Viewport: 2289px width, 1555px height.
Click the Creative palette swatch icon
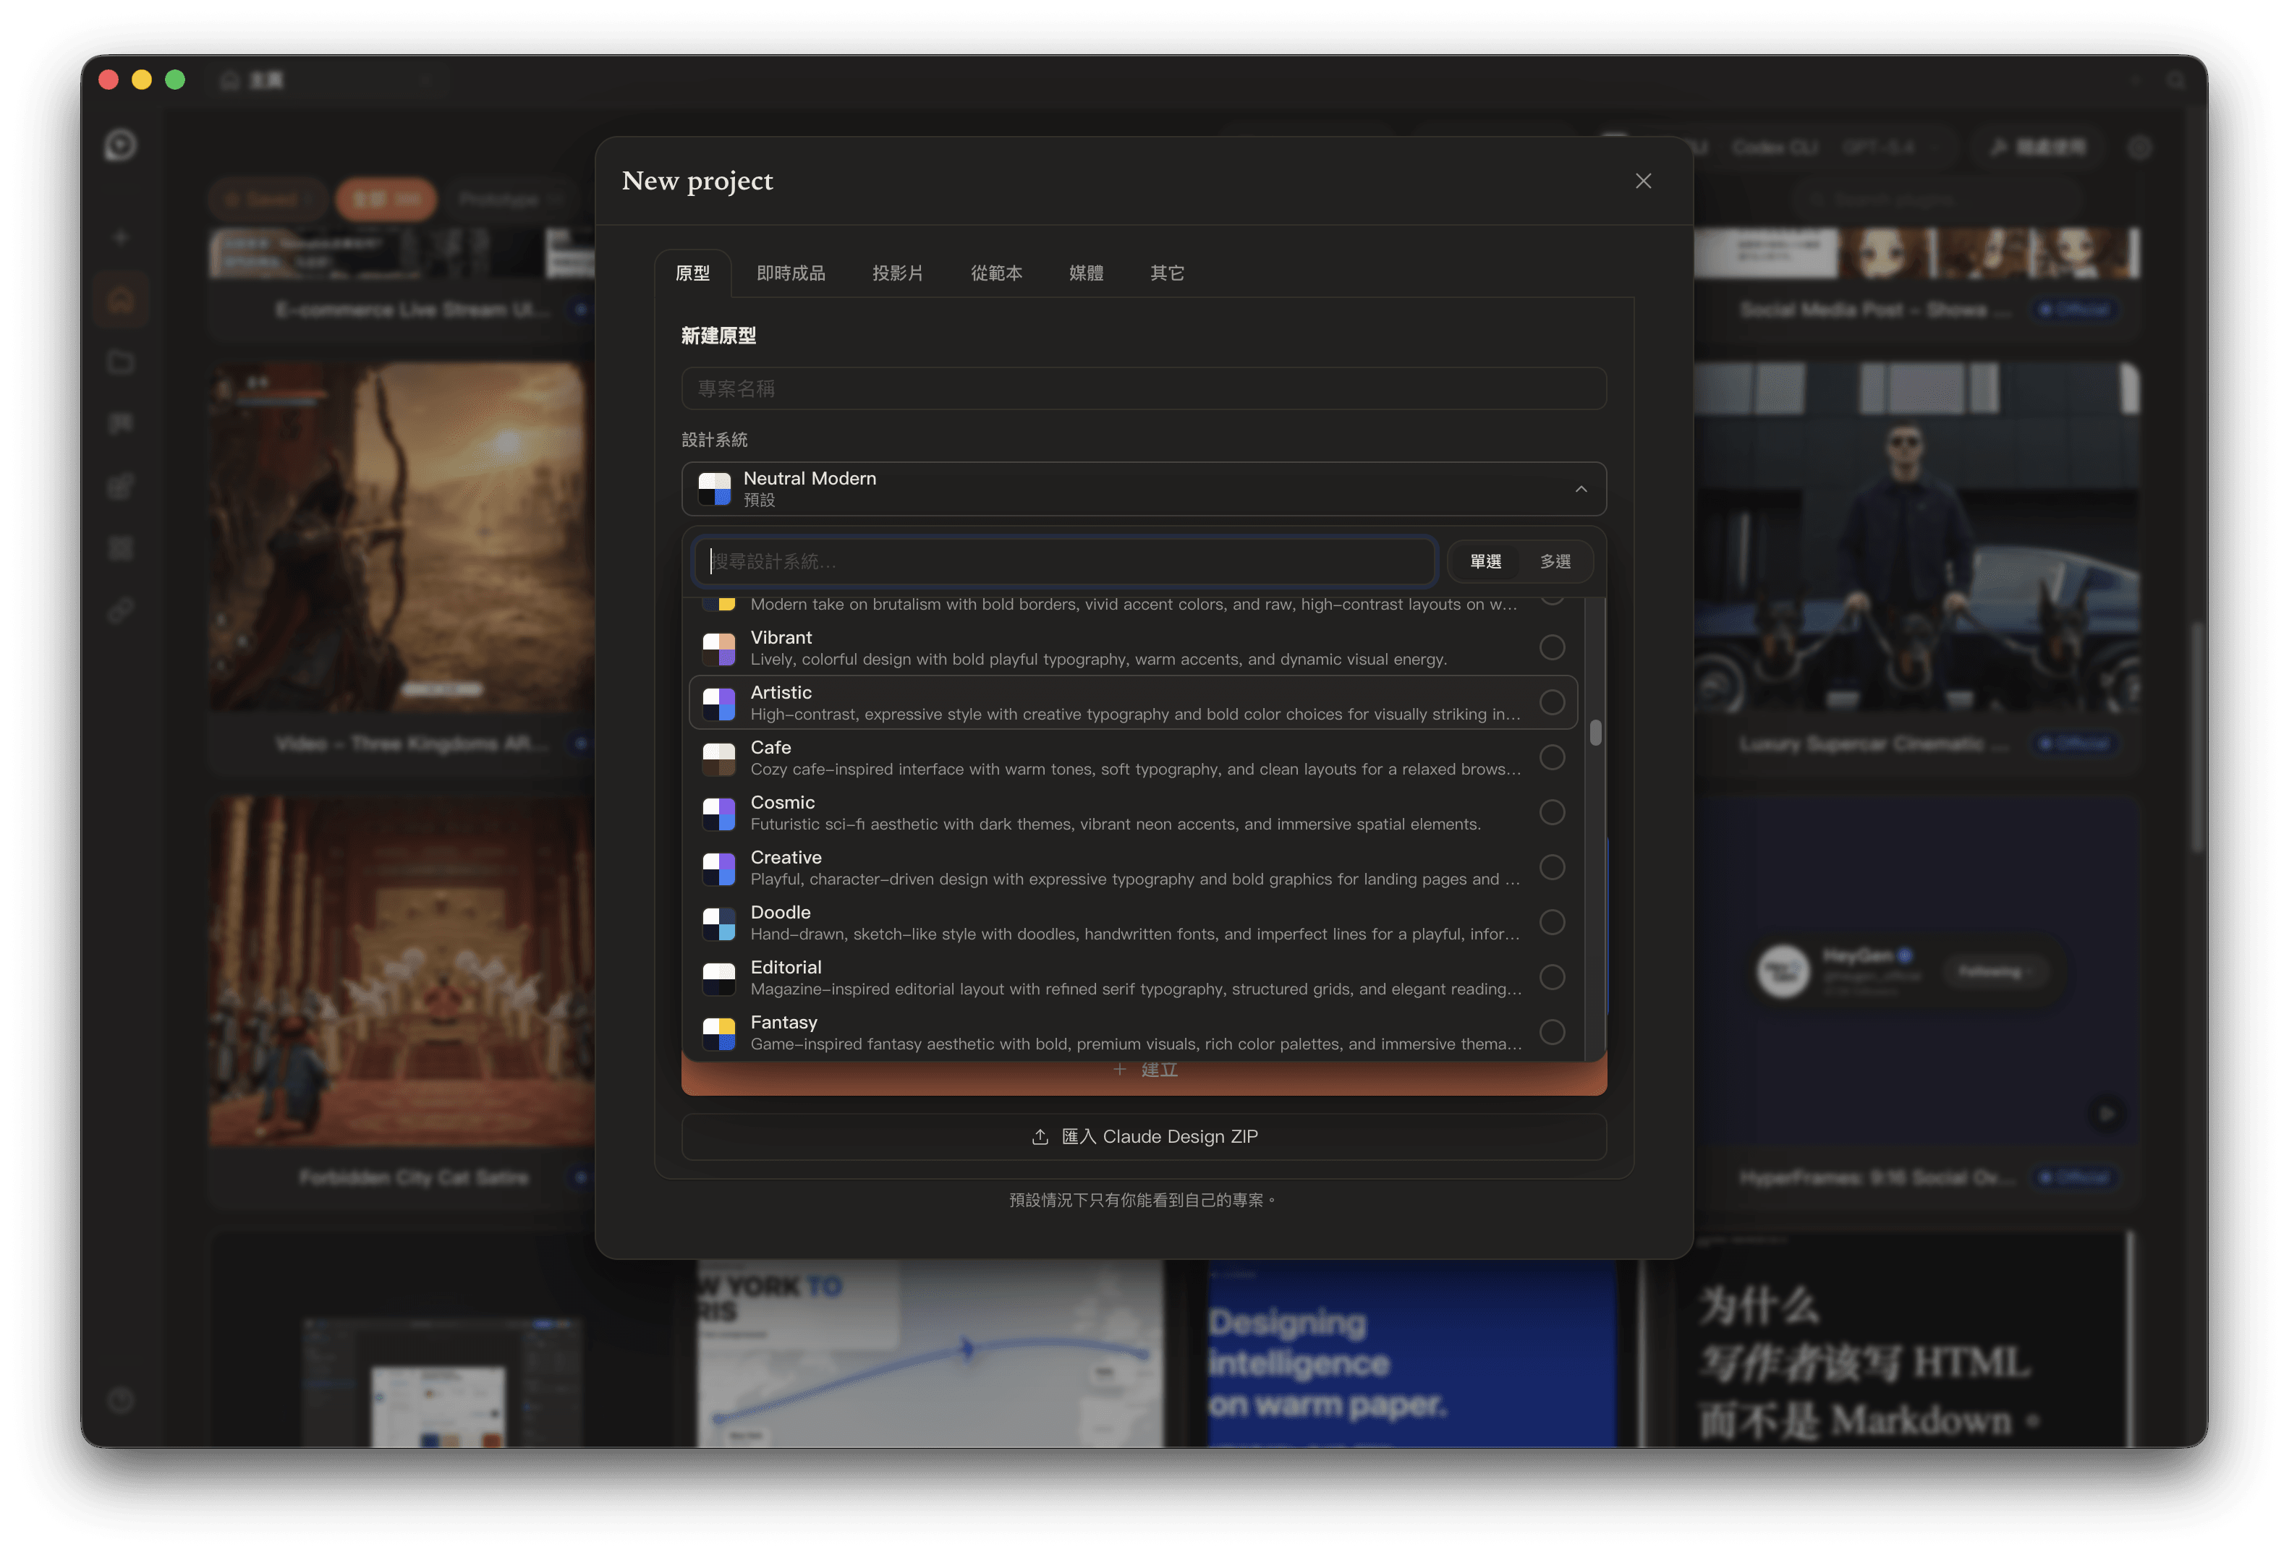pyautogui.click(x=719, y=869)
